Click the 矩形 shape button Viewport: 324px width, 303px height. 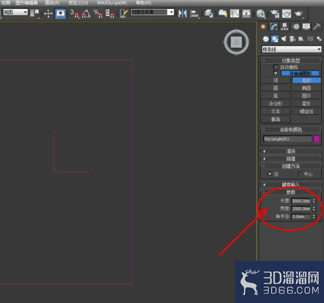[x=306, y=80]
